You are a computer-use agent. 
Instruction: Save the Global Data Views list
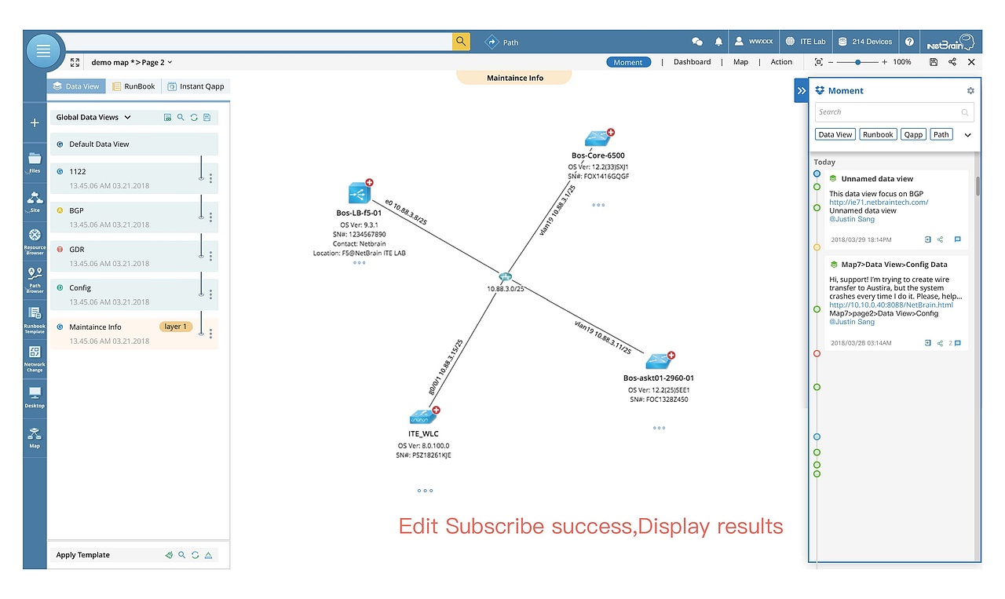(206, 118)
